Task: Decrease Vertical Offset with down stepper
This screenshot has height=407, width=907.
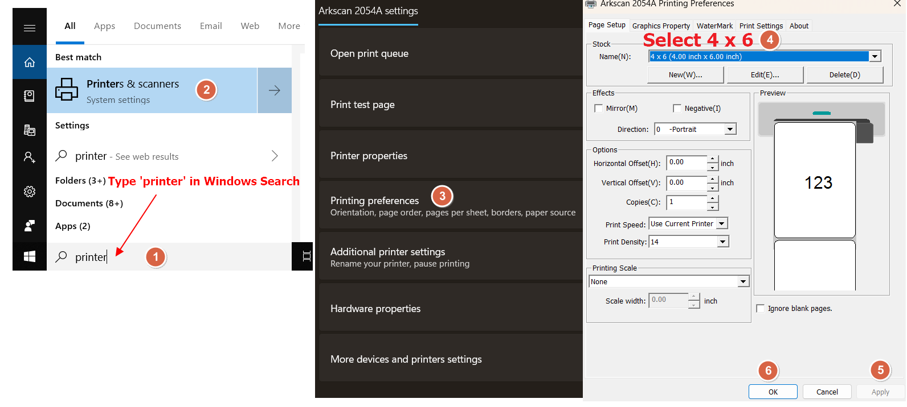Action: click(x=713, y=187)
